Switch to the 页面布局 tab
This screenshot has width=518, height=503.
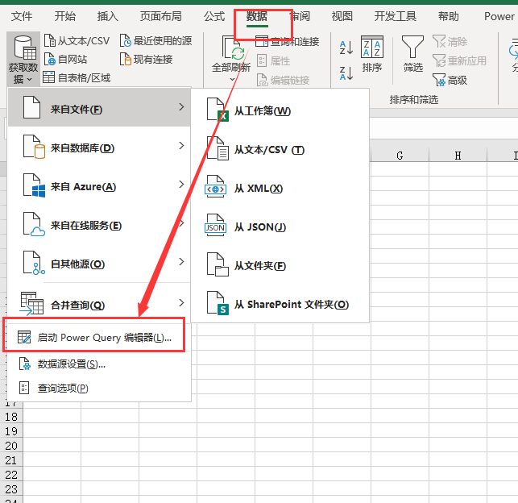161,16
